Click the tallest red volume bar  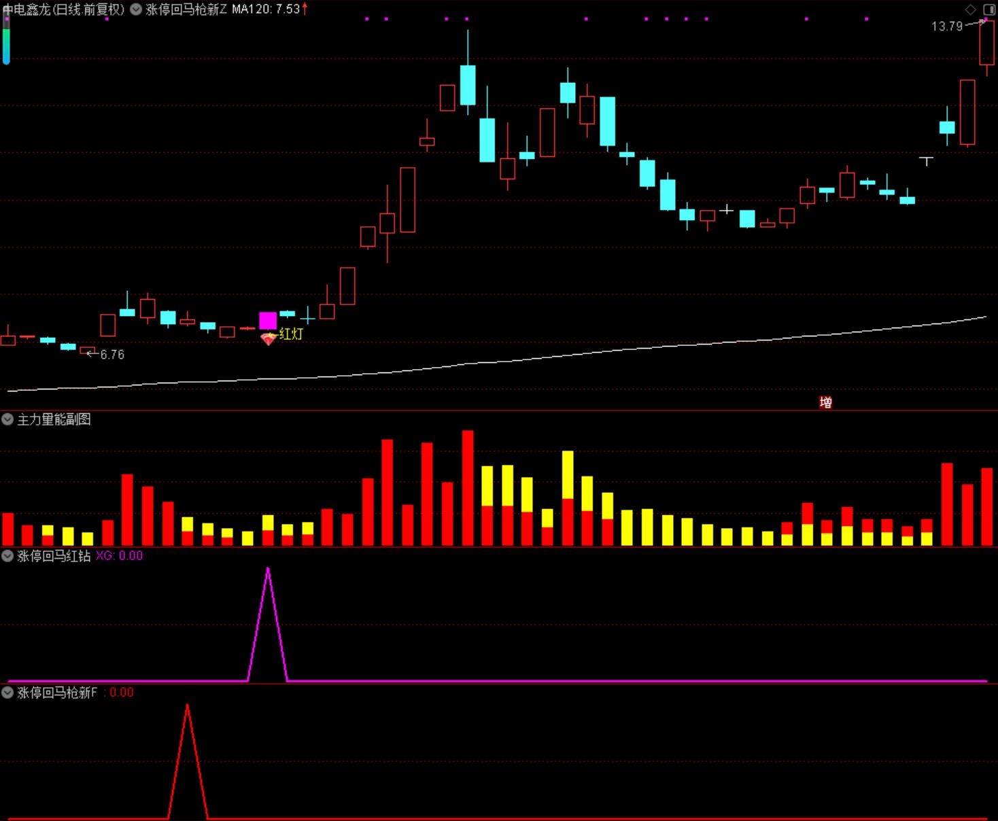468,488
